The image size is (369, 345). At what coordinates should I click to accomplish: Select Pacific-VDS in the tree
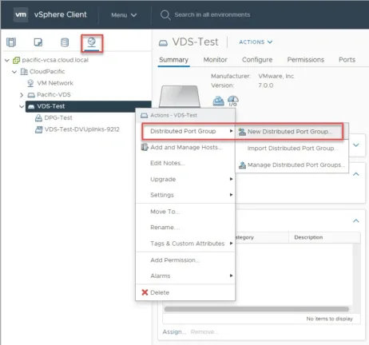click(x=54, y=95)
